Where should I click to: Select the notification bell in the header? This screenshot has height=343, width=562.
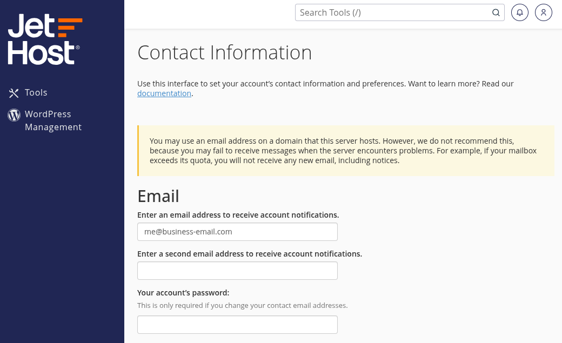(x=519, y=12)
